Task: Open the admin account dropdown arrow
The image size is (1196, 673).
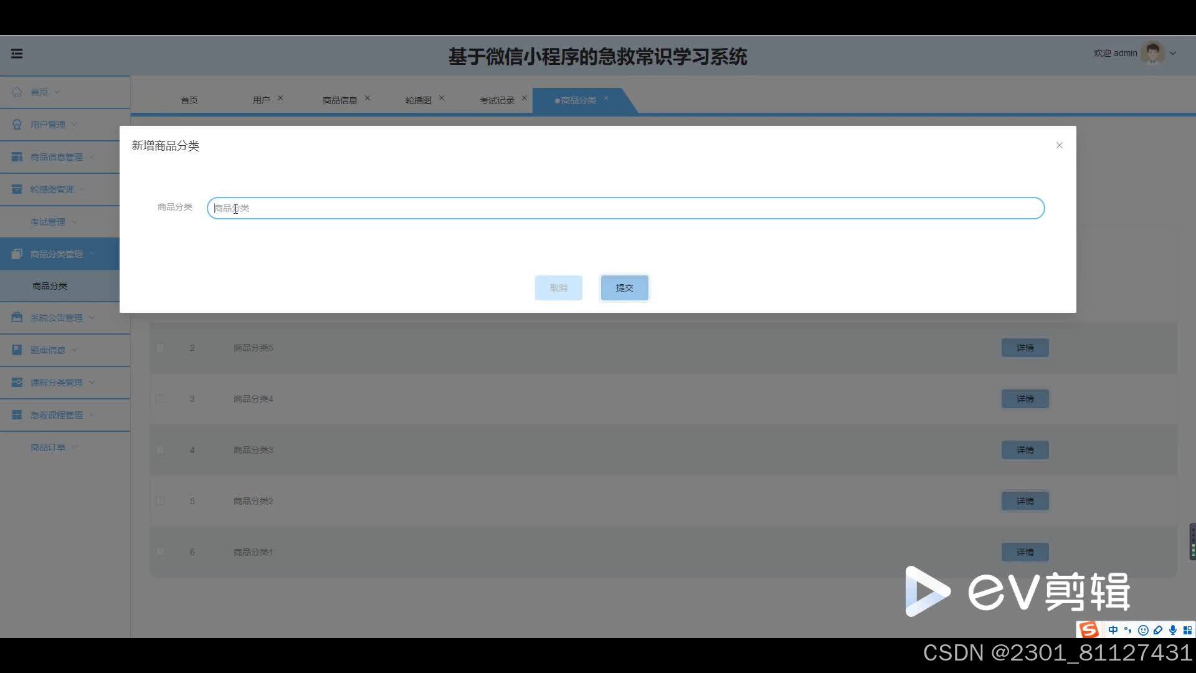Action: coord(1173,54)
